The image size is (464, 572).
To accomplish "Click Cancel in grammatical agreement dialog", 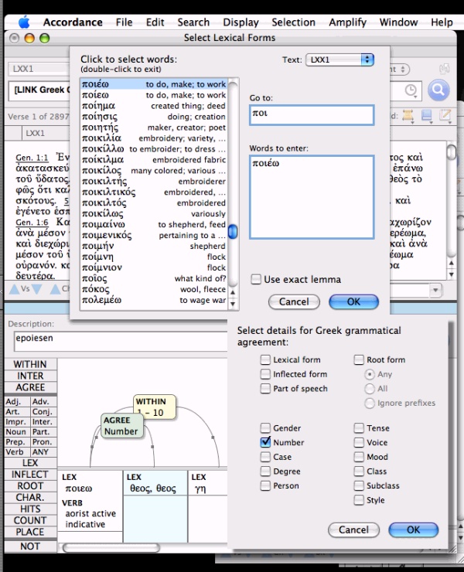I will tap(353, 529).
